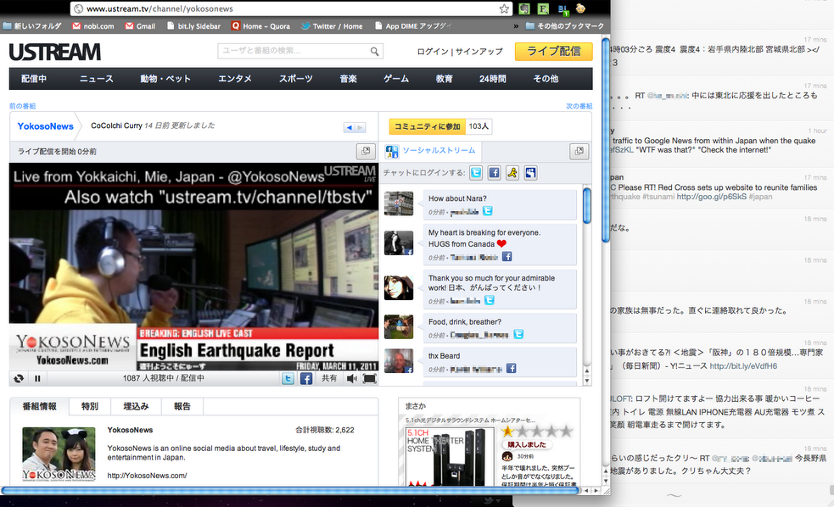Click the YokosoNews channel name tab
The height and width of the screenshot is (507, 834).
(45, 126)
